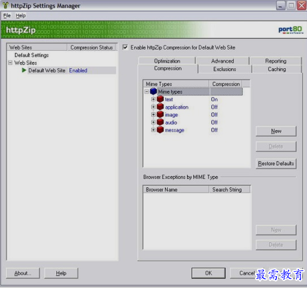Click the blue Mime types cube icon

[153, 91]
